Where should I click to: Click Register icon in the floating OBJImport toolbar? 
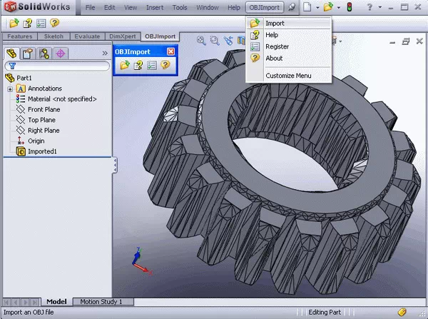point(151,65)
